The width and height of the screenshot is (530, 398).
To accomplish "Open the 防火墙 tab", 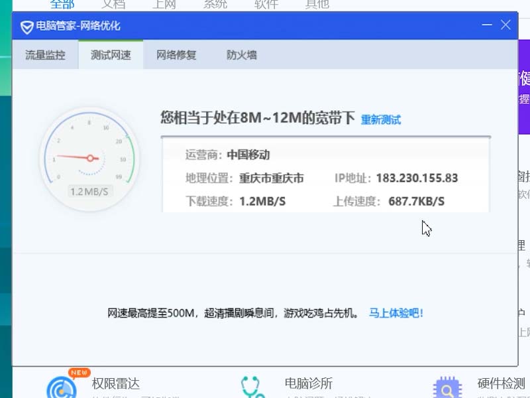I will pyautogui.click(x=242, y=55).
